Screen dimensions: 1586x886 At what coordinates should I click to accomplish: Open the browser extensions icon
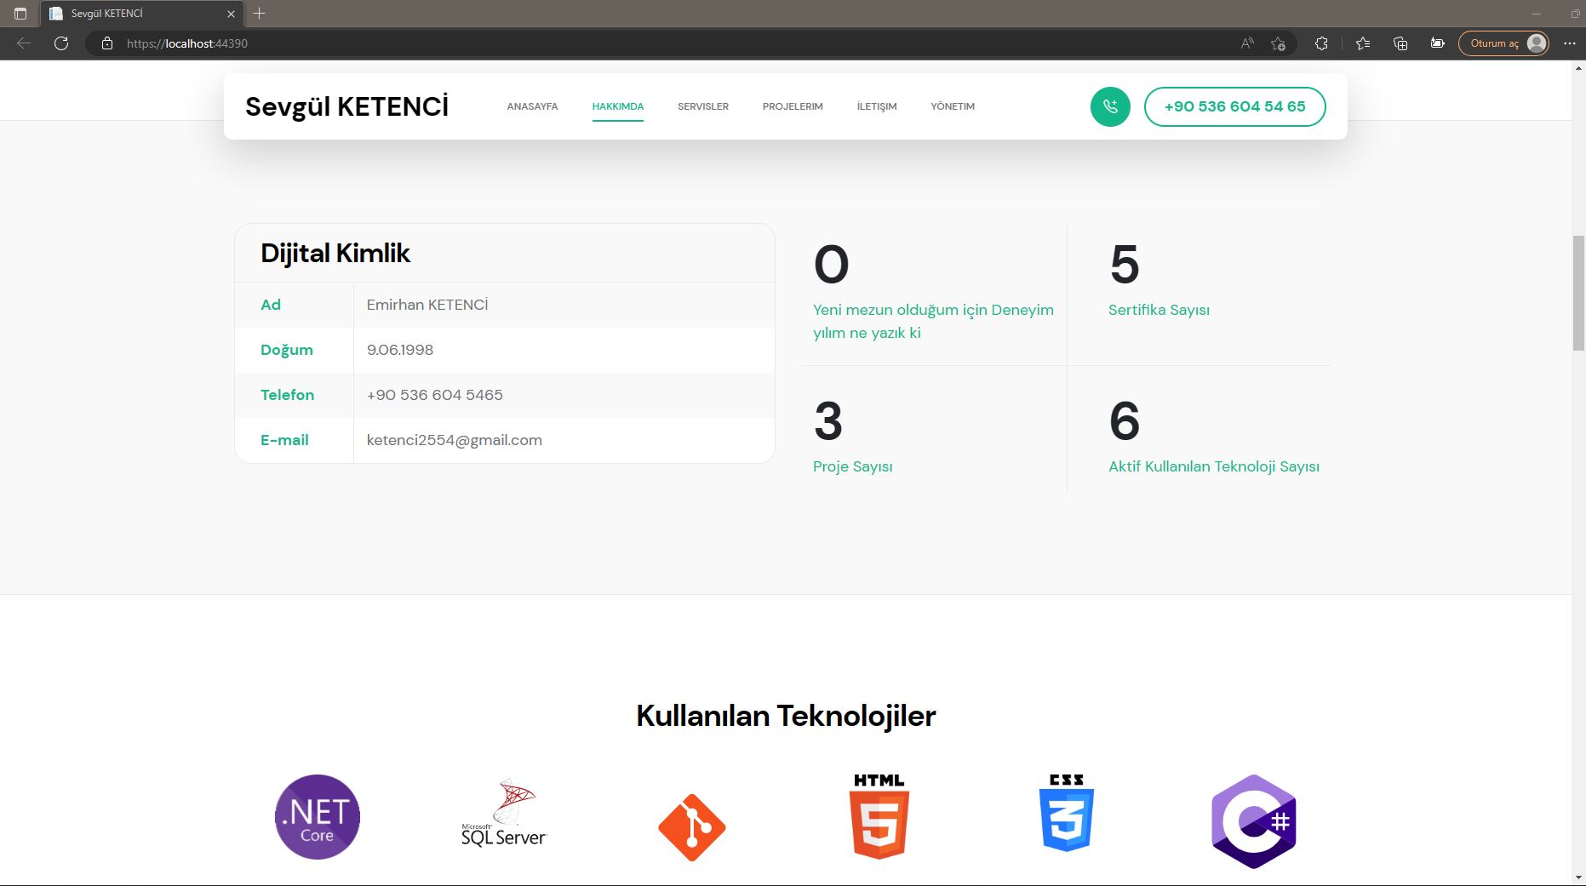click(1321, 43)
